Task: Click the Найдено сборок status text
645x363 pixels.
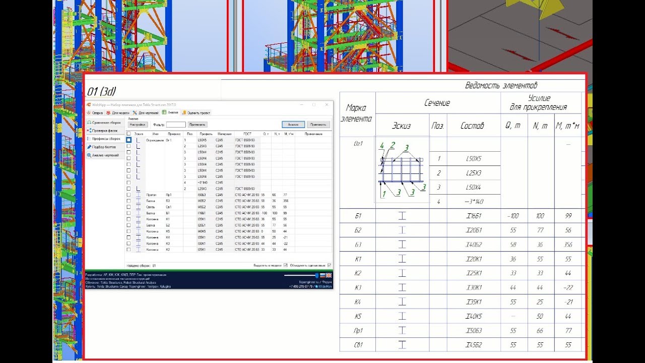Action: point(141,265)
